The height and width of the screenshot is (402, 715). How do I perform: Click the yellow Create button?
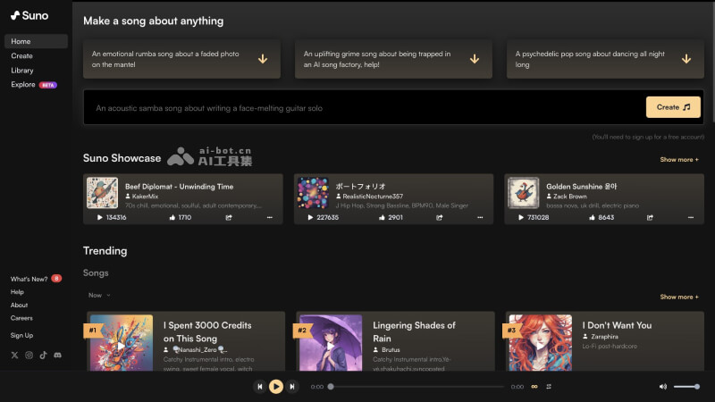(673, 107)
